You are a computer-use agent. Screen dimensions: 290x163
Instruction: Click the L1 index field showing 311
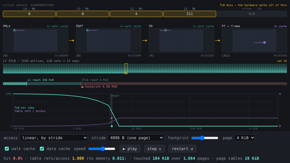click(x=190, y=14)
